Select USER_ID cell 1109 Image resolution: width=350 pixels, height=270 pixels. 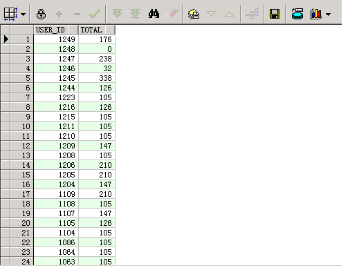click(x=56, y=194)
